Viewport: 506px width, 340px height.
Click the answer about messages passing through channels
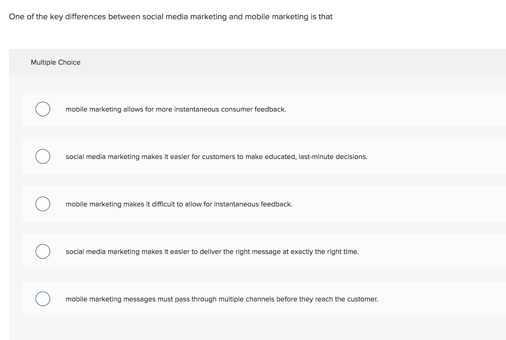(222, 299)
